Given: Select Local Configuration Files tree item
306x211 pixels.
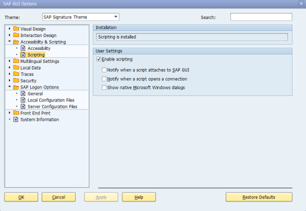Looking at the screenshot, I should click(51, 100).
